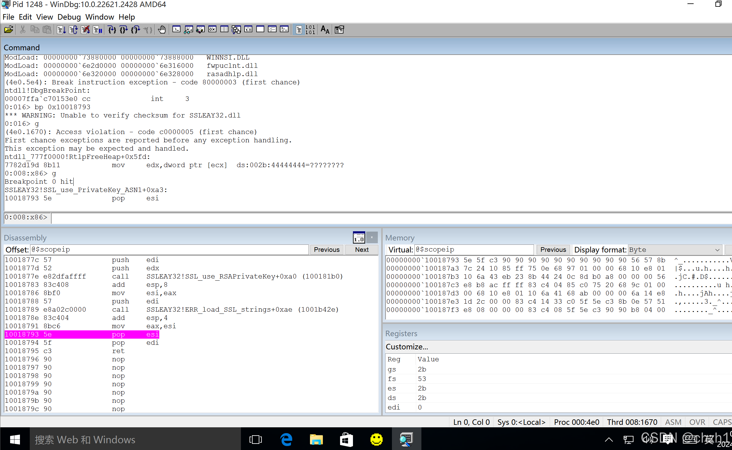
Task: Expand hidden system tray icons chevron
Action: (x=609, y=440)
